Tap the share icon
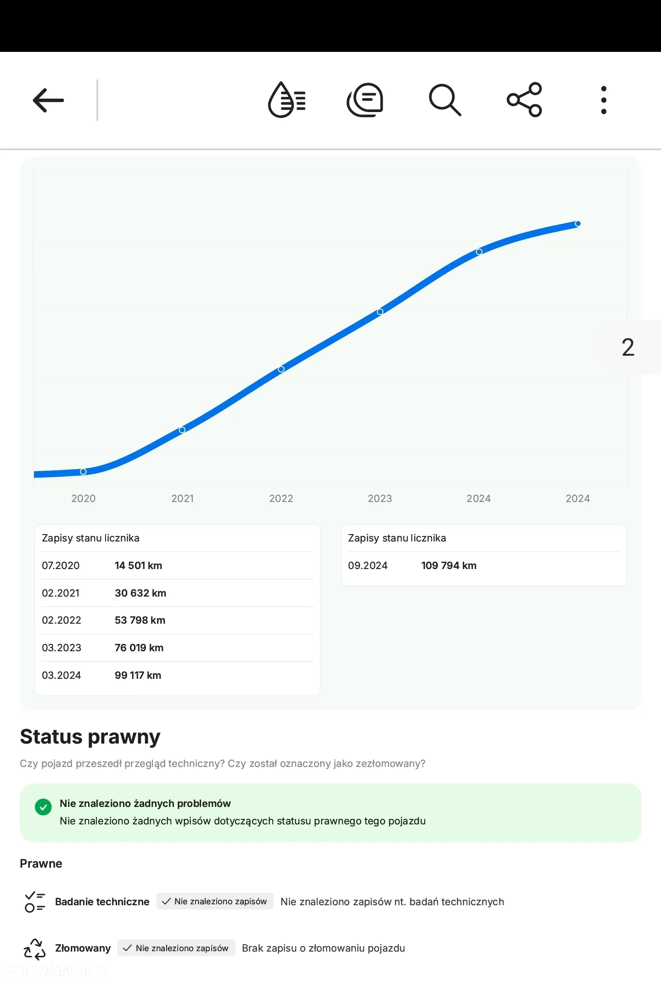Viewport: 661px width, 981px height. tap(525, 100)
